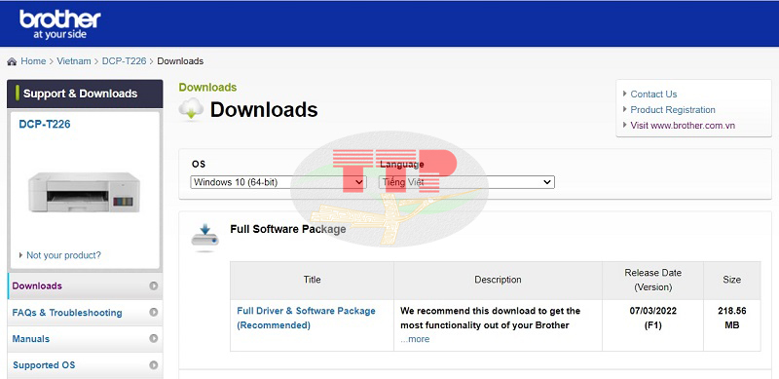Click the arrow icon beside Supported OS
The width and height of the screenshot is (779, 379).
154,365
